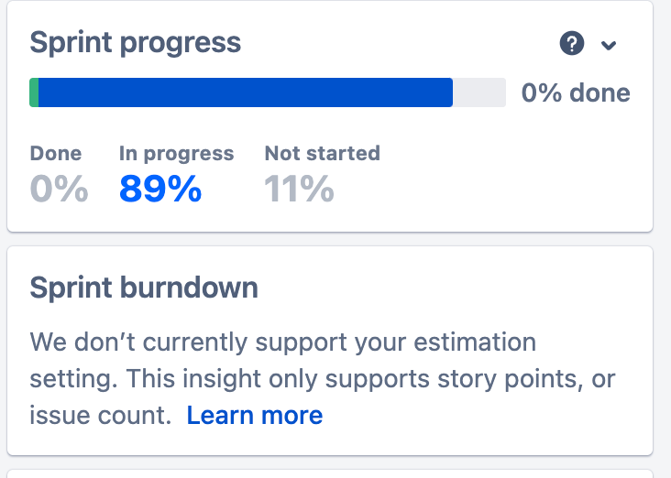This screenshot has width=671, height=478.
Task: Click the Not started label
Action: click(x=323, y=153)
